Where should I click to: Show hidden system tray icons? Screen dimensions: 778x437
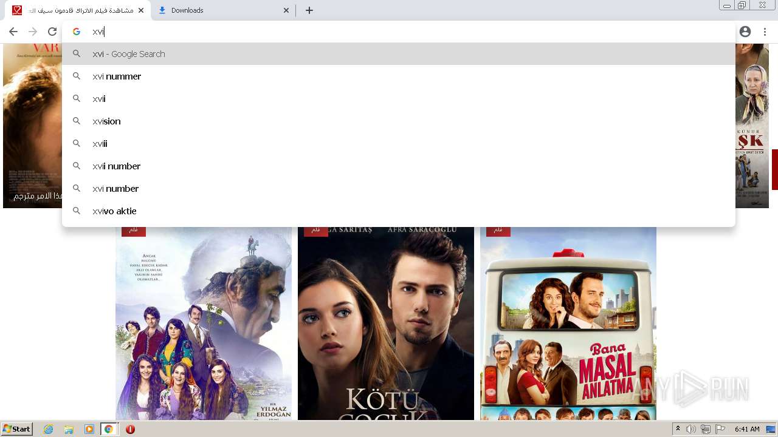coord(678,429)
